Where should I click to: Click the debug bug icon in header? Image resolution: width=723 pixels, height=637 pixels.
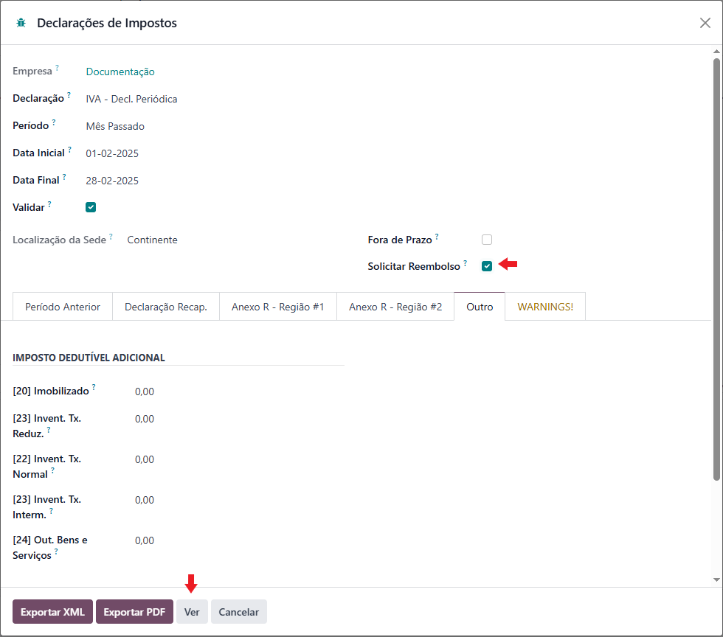coord(21,23)
